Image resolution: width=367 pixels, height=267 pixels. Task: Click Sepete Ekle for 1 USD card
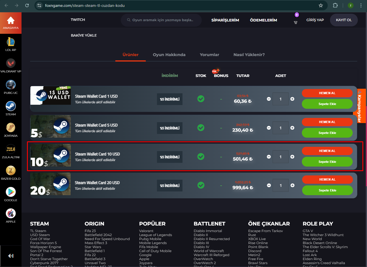pyautogui.click(x=327, y=104)
